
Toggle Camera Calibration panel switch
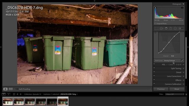[x=154, y=84]
